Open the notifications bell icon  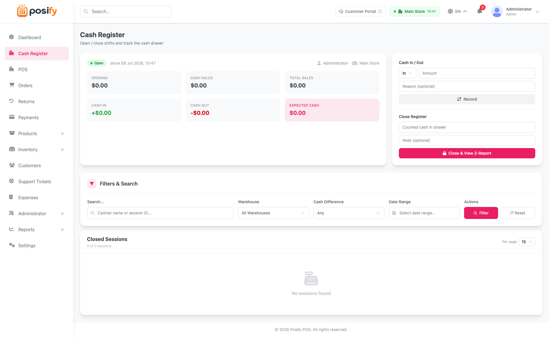(x=480, y=11)
